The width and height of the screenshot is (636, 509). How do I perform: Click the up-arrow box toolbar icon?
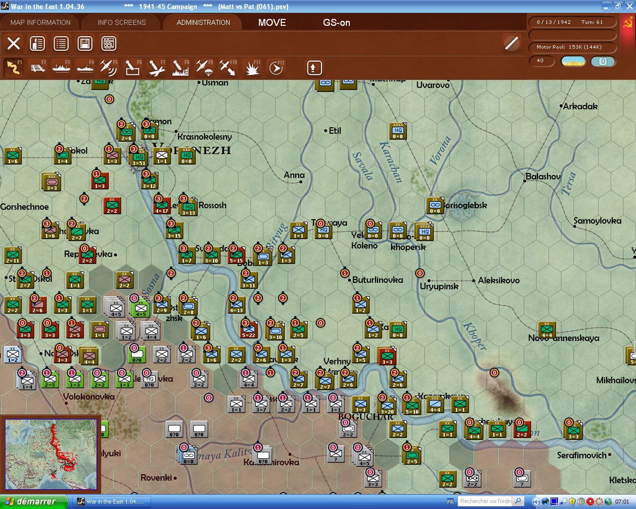pyautogui.click(x=314, y=68)
